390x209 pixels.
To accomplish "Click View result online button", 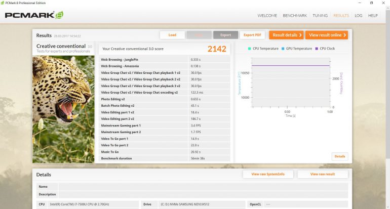I will point(327,35).
